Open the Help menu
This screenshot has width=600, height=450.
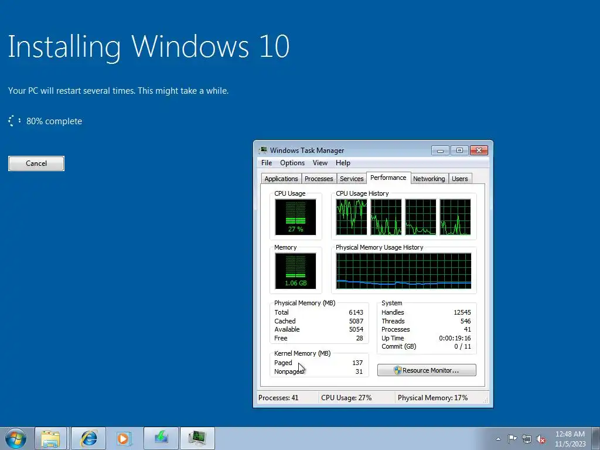(x=343, y=163)
